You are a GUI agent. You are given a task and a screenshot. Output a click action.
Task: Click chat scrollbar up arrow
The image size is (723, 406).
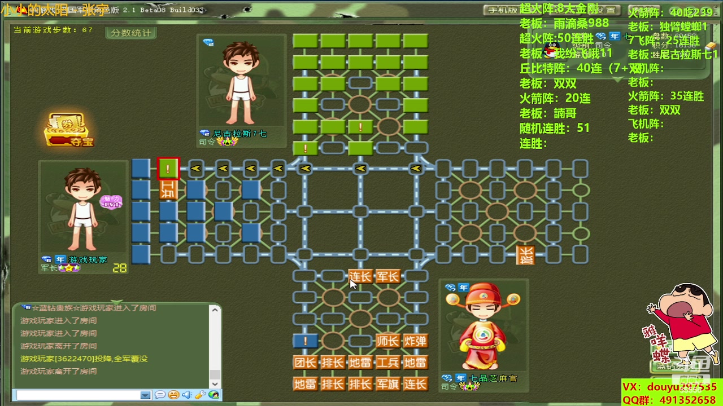click(215, 309)
